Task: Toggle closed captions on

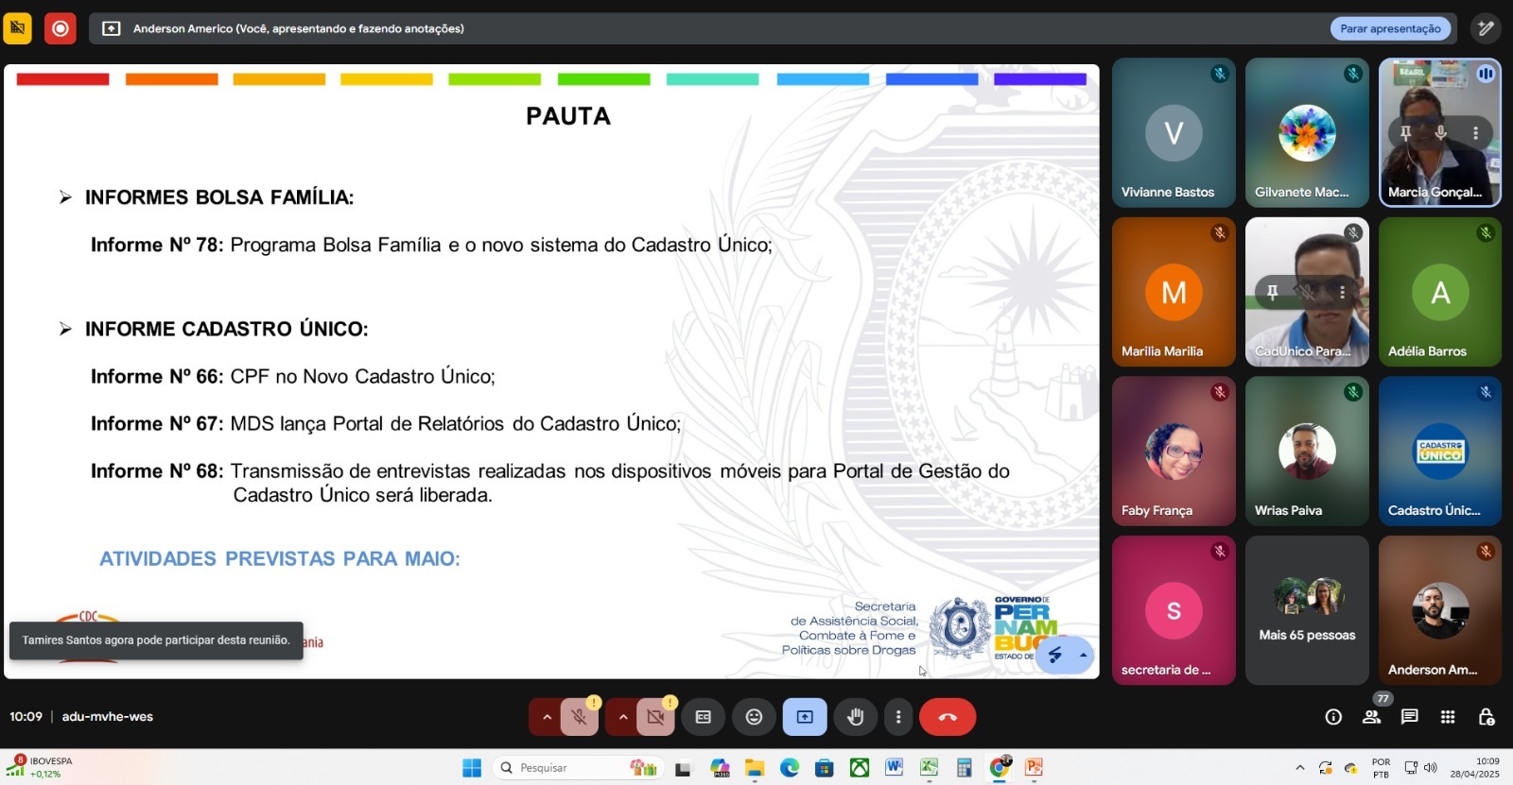Action: click(704, 717)
